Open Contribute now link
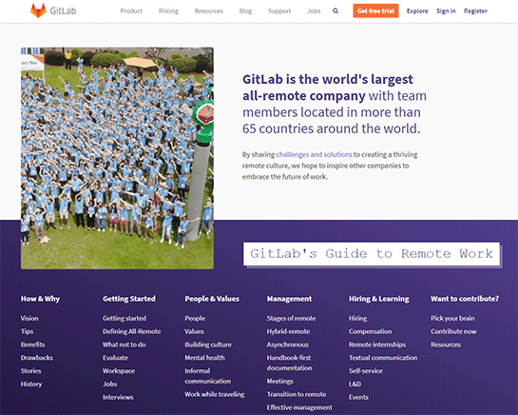Screen dimensions: 518x415 pyautogui.click(x=453, y=331)
